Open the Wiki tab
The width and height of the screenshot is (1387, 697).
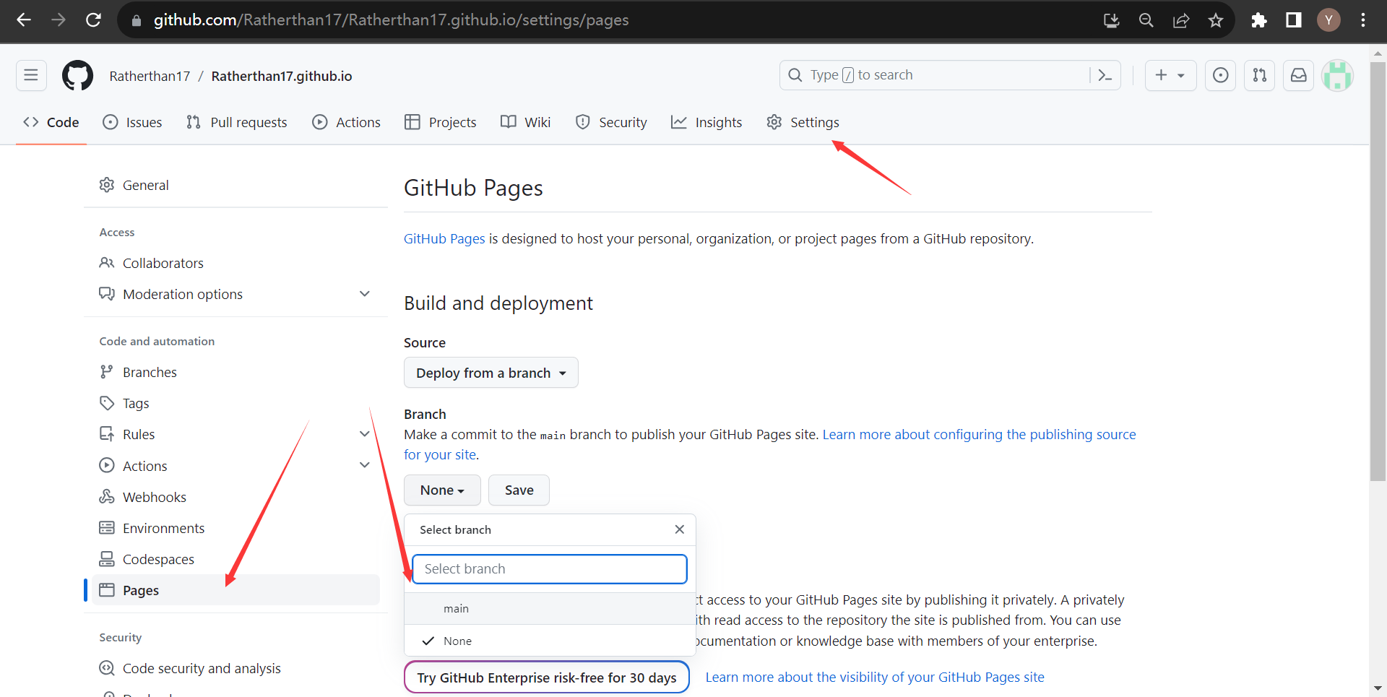point(525,122)
